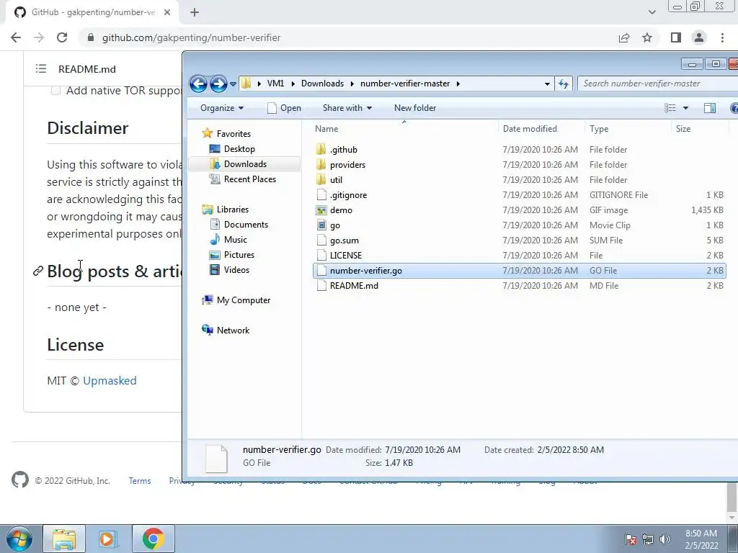Switch to Chrome in the taskbar

tap(153, 539)
